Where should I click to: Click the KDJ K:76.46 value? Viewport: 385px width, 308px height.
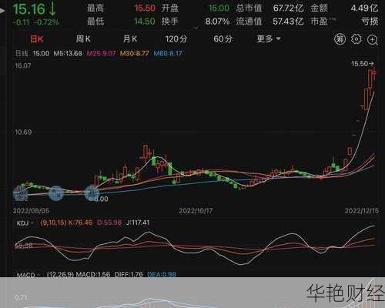pos(80,223)
